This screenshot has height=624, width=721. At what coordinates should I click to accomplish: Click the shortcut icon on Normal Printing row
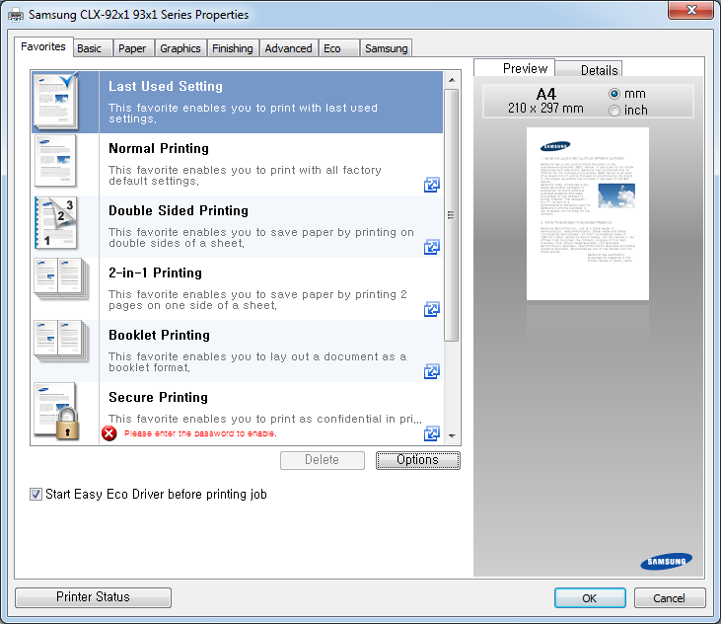[x=432, y=185]
